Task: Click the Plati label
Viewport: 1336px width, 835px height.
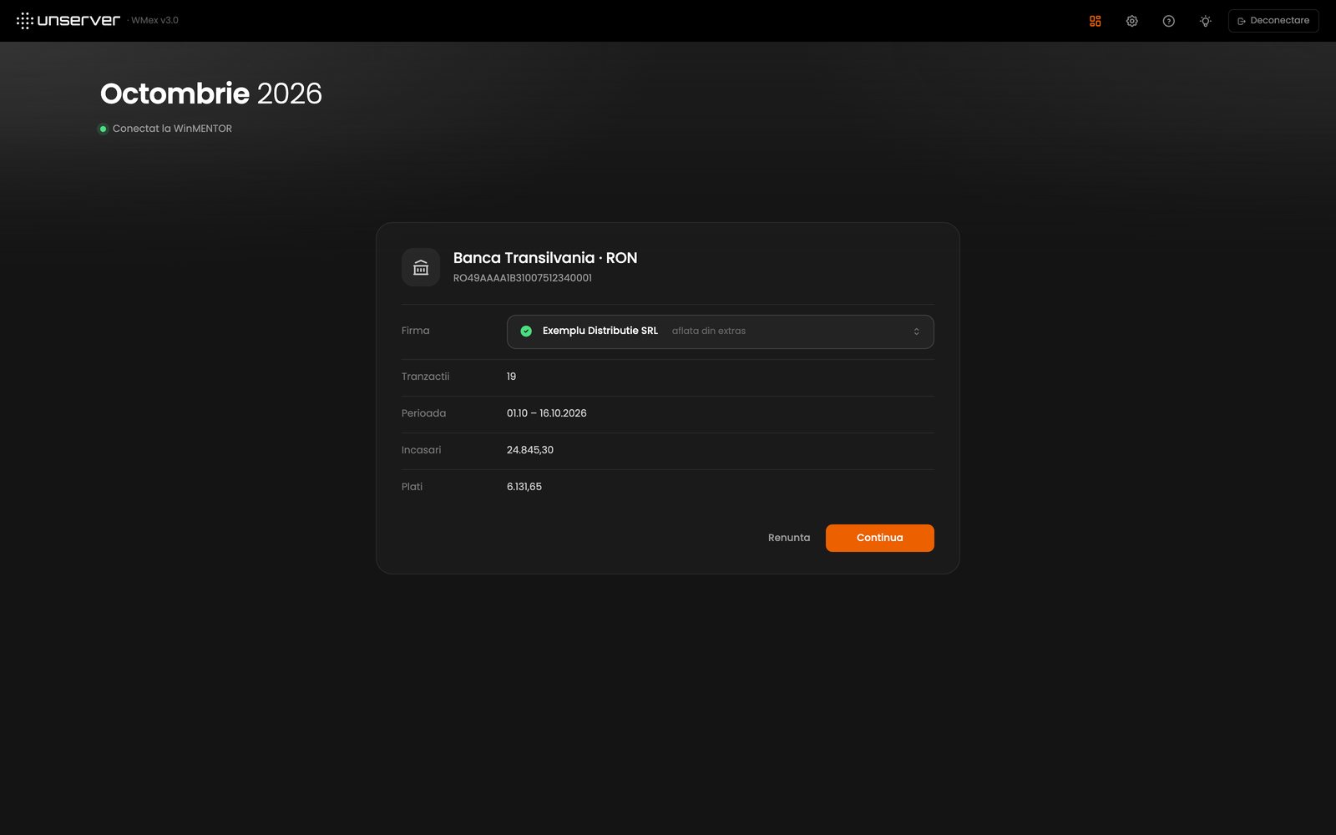Action: pyautogui.click(x=412, y=487)
